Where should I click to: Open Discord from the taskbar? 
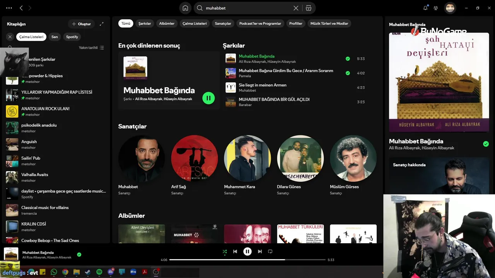[111, 272]
